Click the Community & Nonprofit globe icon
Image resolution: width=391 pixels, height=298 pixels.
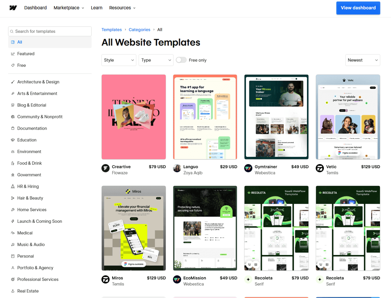[13, 117]
